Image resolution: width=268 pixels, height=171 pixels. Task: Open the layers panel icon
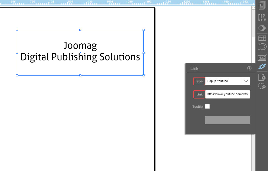(262, 28)
